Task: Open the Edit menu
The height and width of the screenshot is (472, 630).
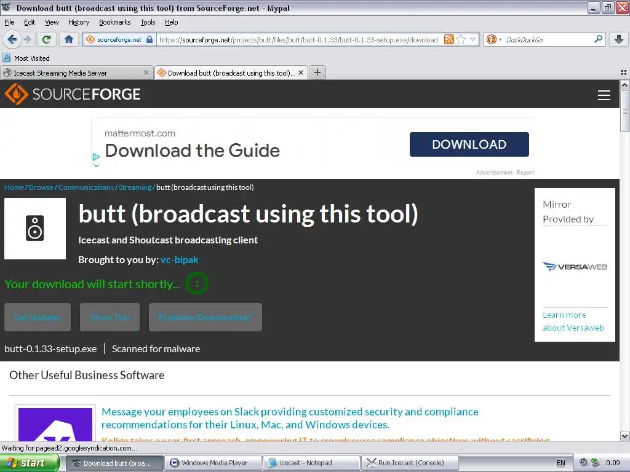Action: [30, 23]
